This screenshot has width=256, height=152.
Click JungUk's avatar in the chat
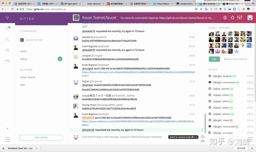76,57
